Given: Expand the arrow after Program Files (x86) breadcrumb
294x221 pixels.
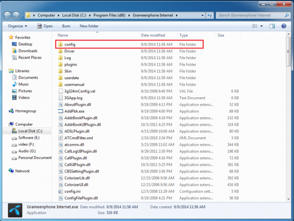Looking at the screenshot, I should (129, 15).
